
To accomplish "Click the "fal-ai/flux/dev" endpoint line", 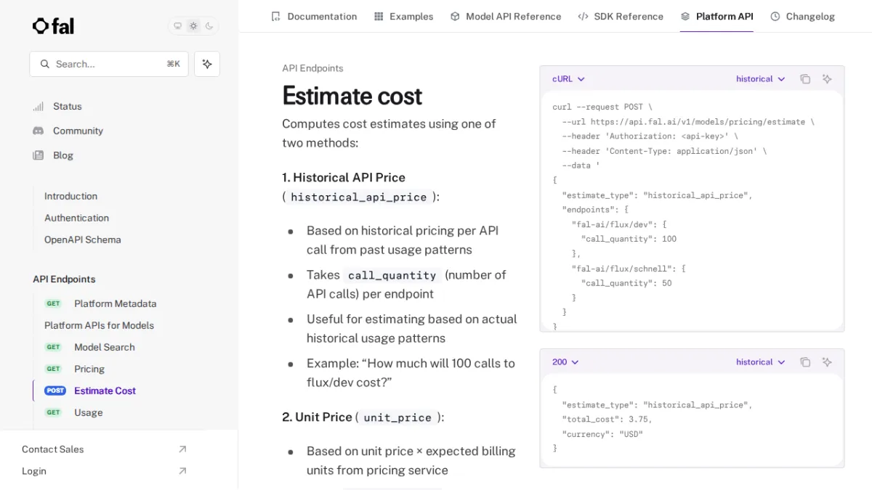I will (619, 224).
